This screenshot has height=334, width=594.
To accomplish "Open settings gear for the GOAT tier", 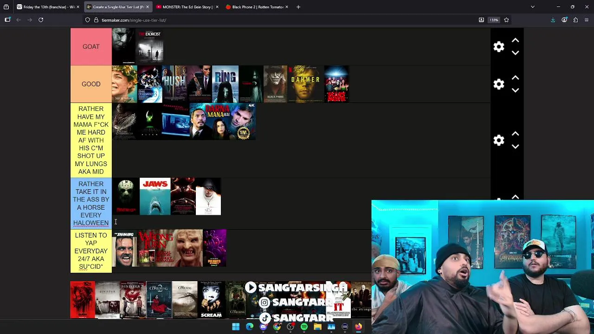I will click(499, 47).
